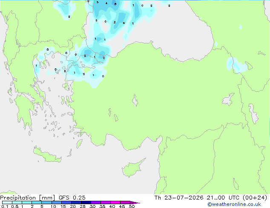Select the 45–50 mm legend swatch

coord(125,202)
